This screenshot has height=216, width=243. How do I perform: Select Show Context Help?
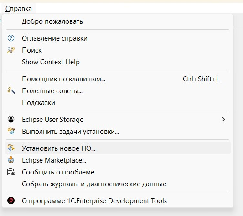[118, 62]
